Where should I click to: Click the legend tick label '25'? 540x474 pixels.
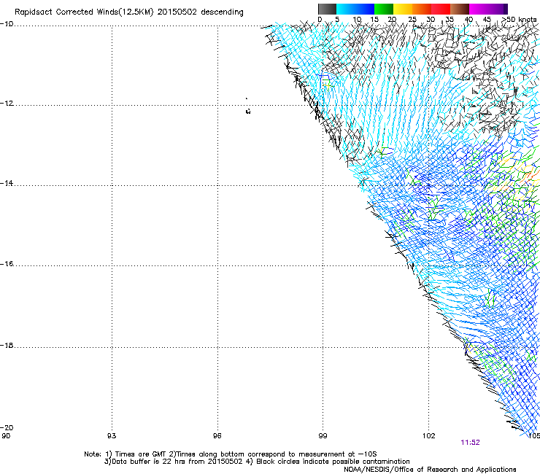[x=412, y=20]
